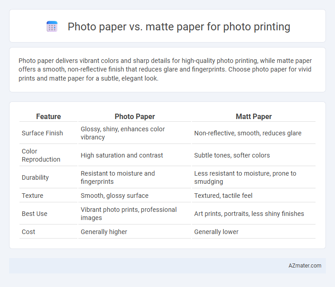This screenshot has height=287, width=335.
Task: Click the 'Matt Paper' column header
Action: [x=254, y=116]
